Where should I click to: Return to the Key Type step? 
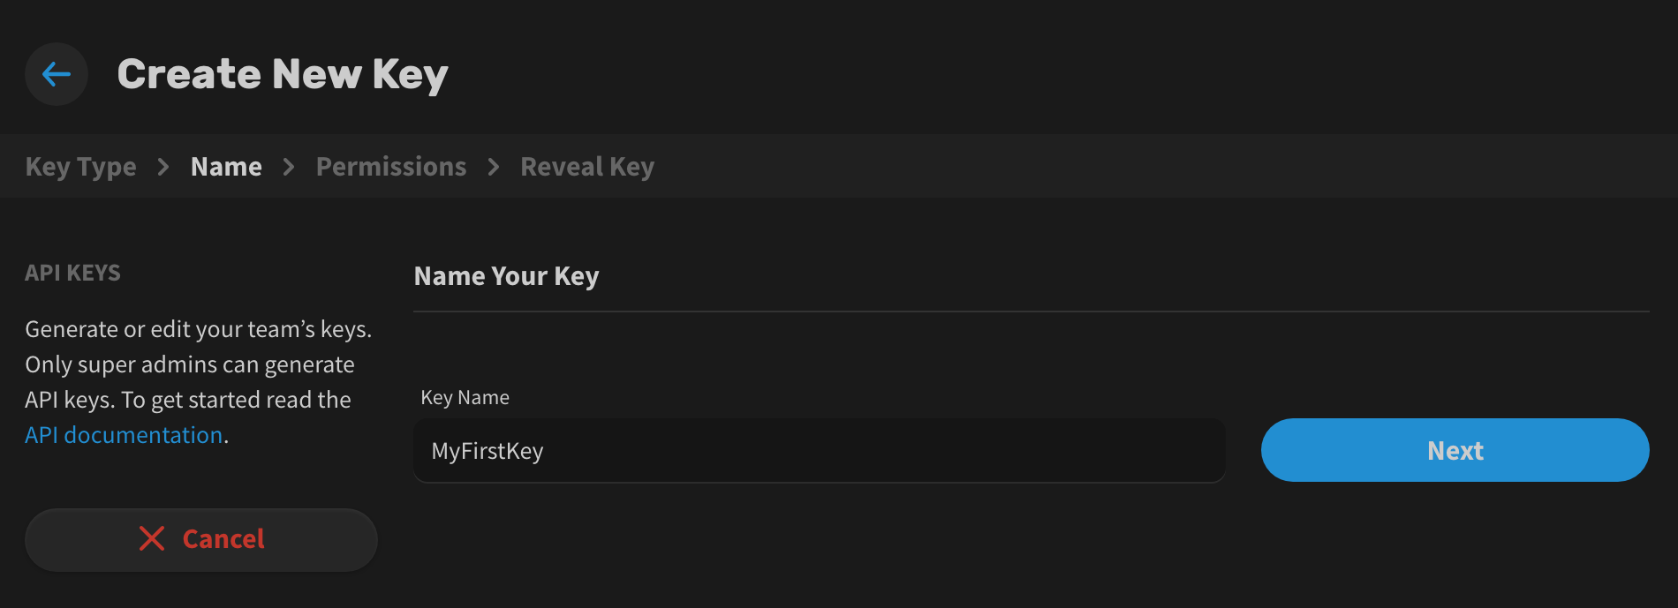[81, 167]
